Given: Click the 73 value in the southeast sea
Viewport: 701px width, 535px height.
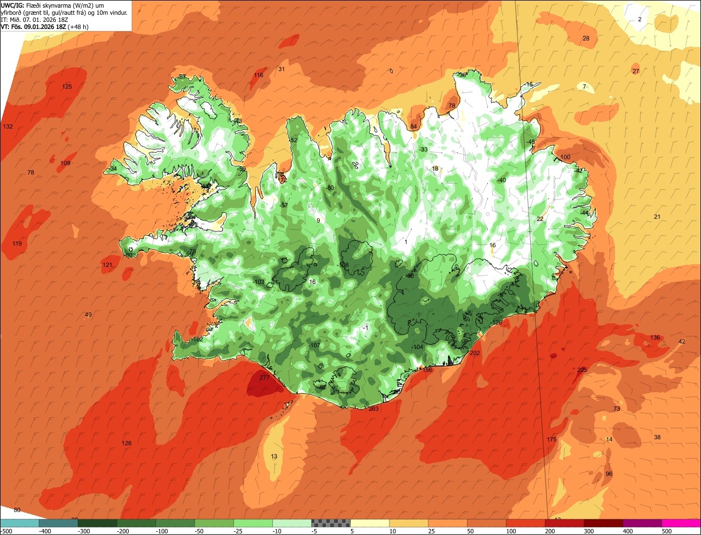Looking at the screenshot, I should [x=617, y=409].
